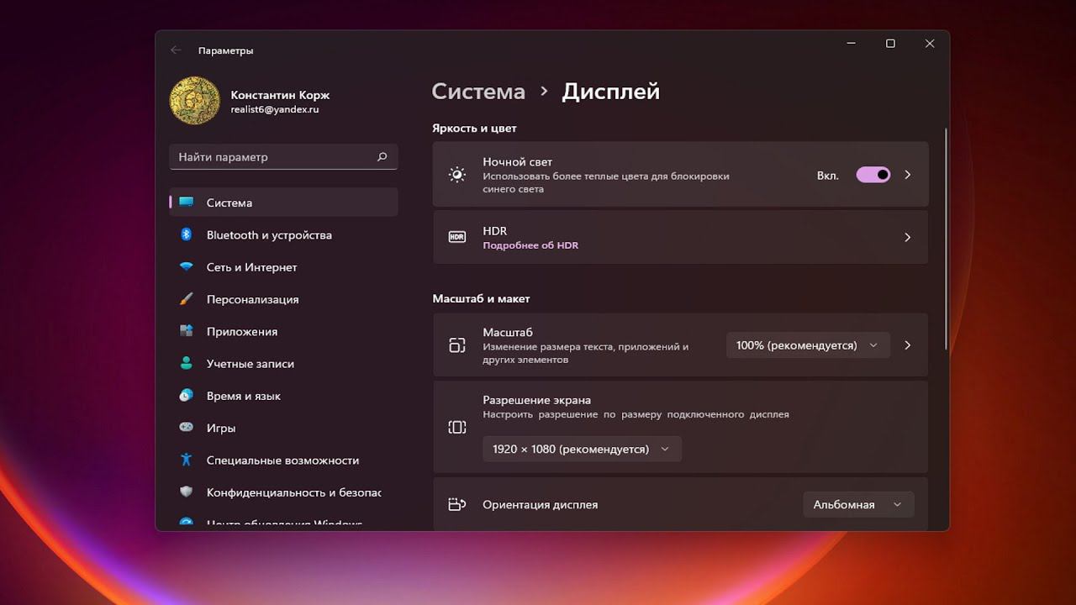Click the realist6@yandex.ru email
1076x605 pixels.
click(x=275, y=109)
